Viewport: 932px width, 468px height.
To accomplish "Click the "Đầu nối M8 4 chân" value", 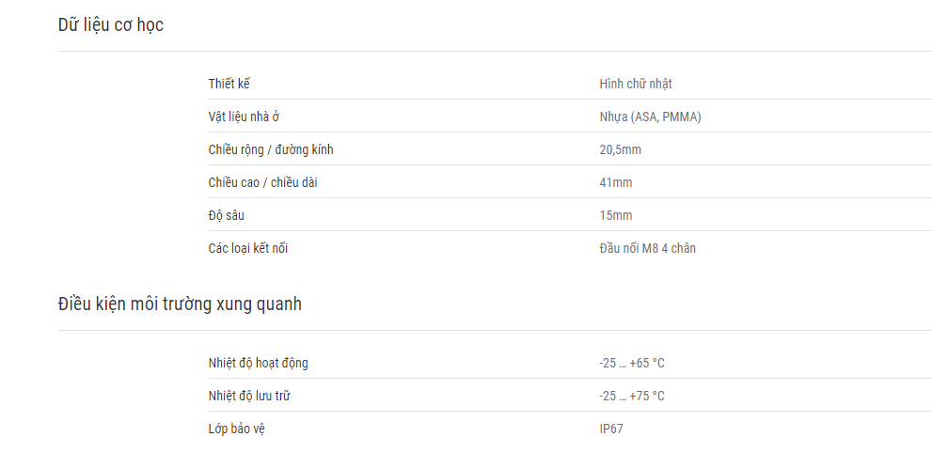I will [647, 248].
